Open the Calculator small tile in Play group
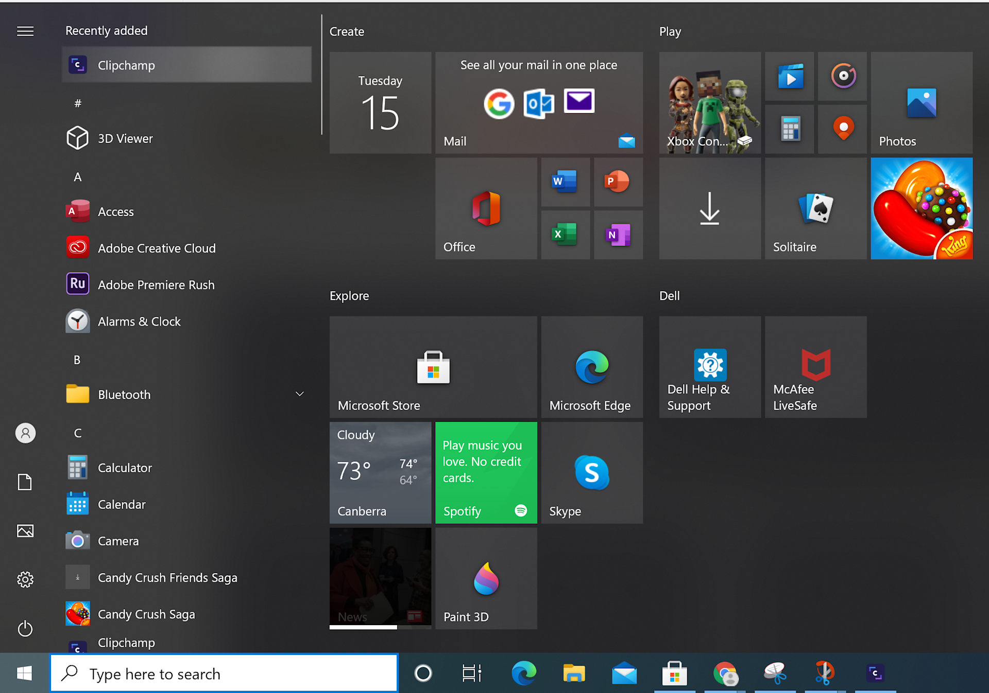 pos(789,129)
